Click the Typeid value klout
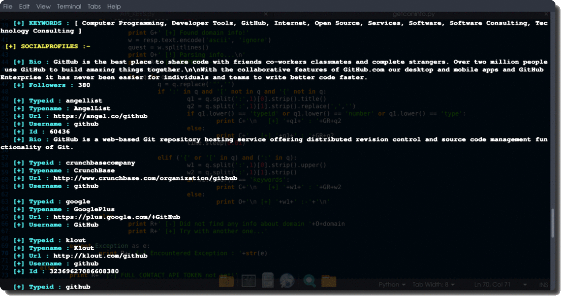The image size is (564, 299). click(75, 240)
